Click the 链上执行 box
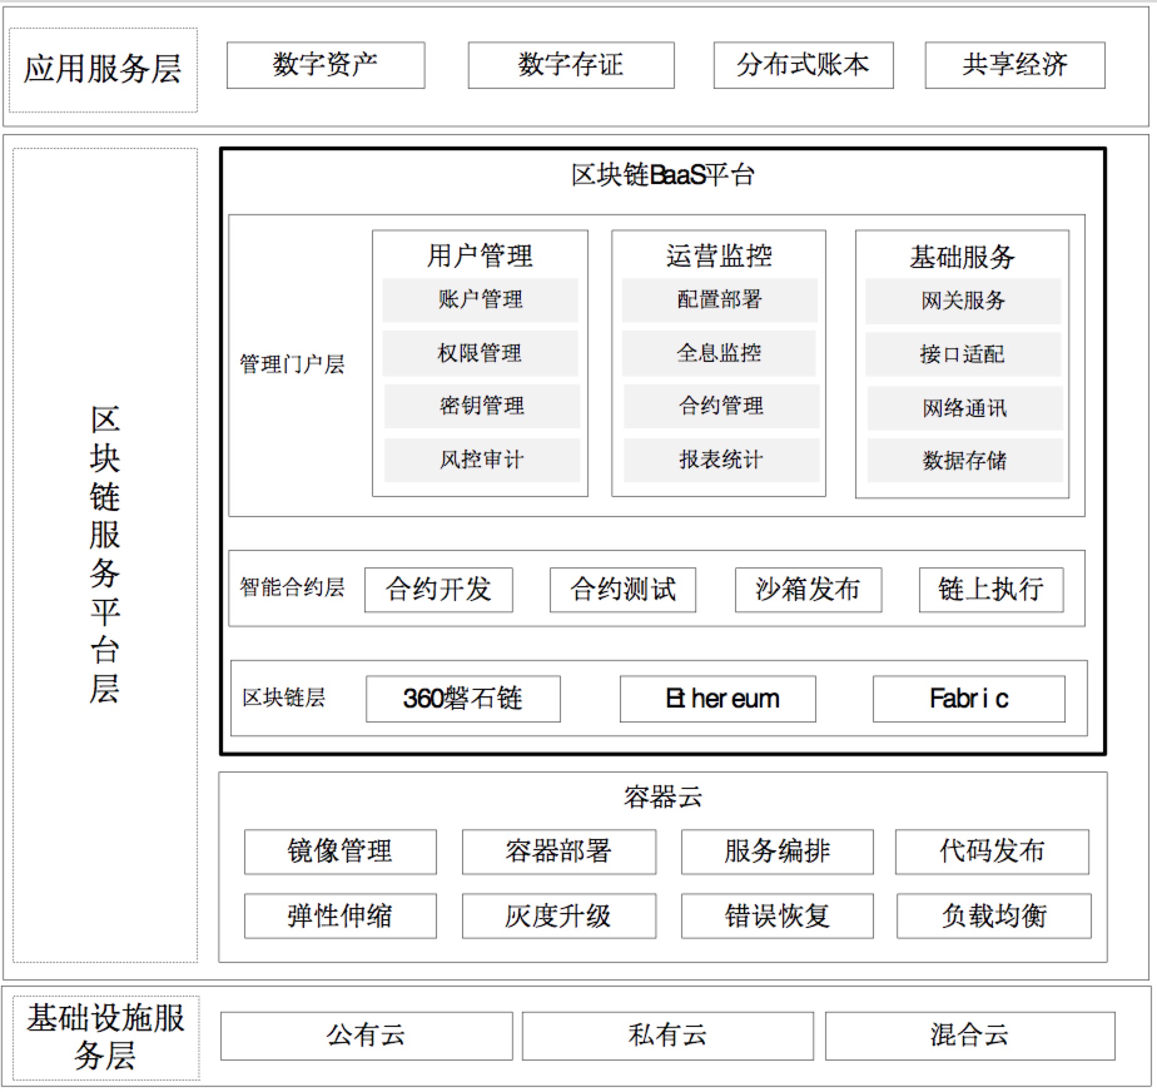 [x=991, y=590]
